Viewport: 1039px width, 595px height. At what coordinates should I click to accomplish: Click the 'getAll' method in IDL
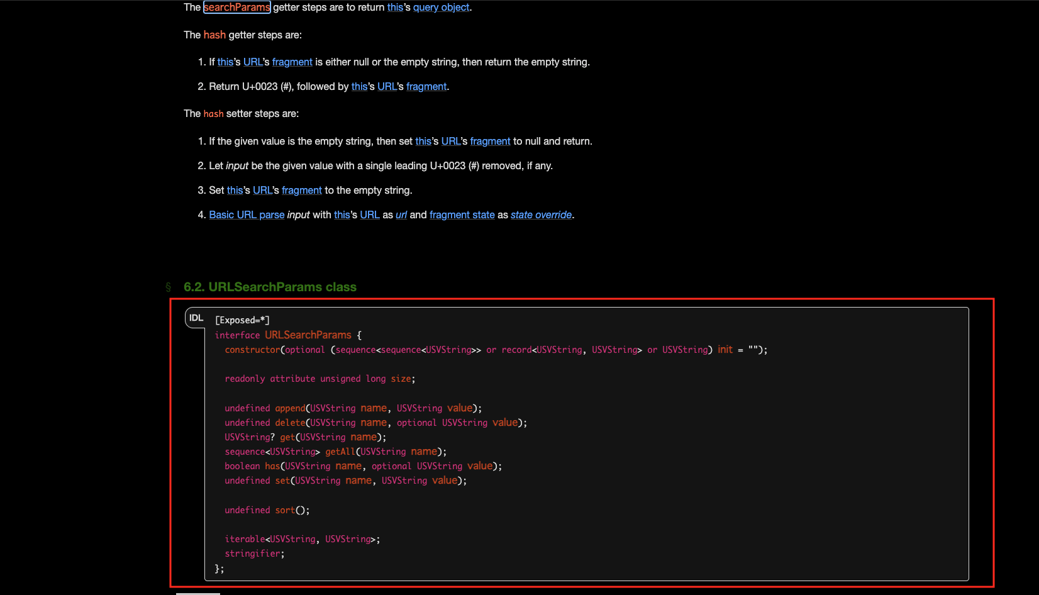(x=340, y=452)
